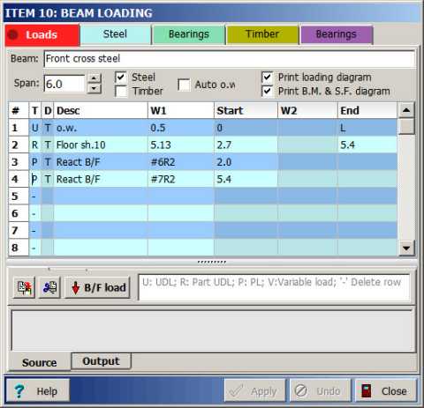
Task: Click the Help question mark icon
Action: [x=19, y=391]
